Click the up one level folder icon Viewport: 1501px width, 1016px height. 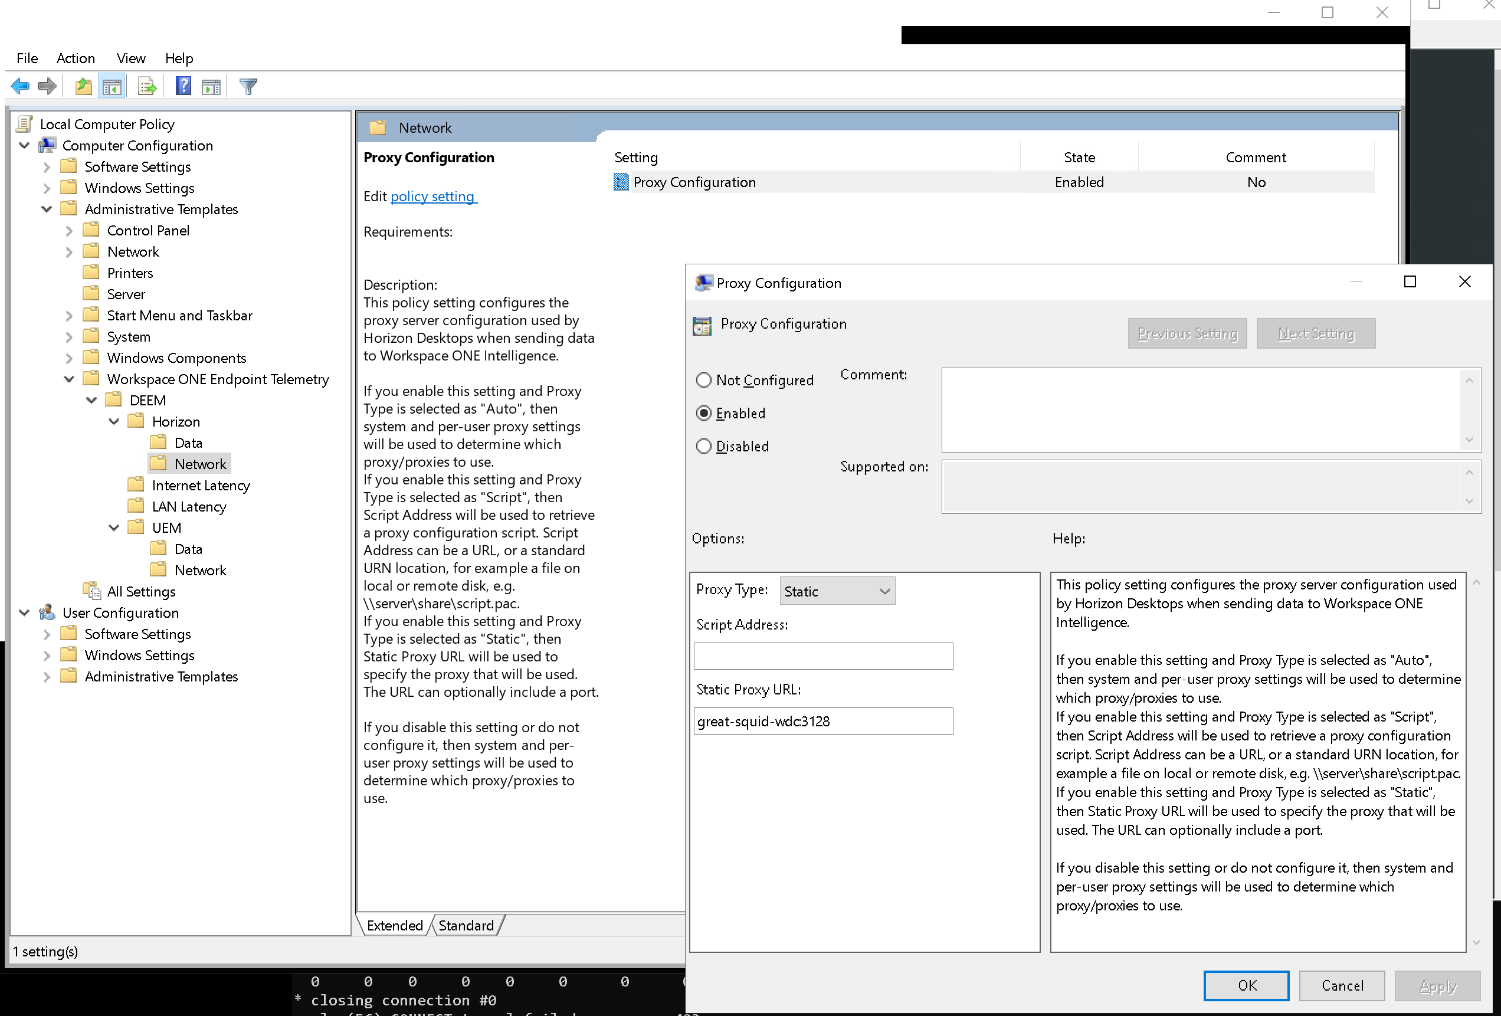(83, 86)
